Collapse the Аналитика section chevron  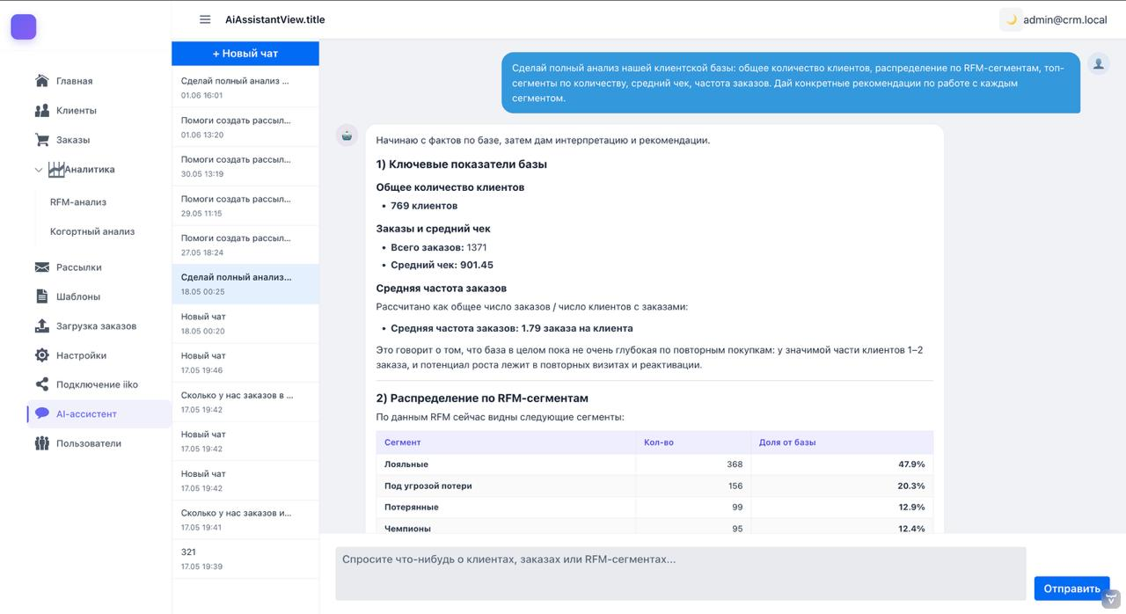[x=38, y=170]
